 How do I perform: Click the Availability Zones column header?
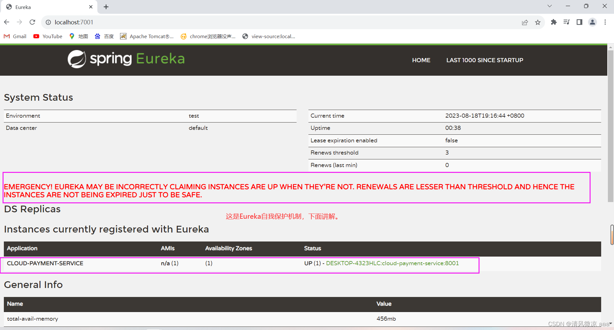point(229,248)
